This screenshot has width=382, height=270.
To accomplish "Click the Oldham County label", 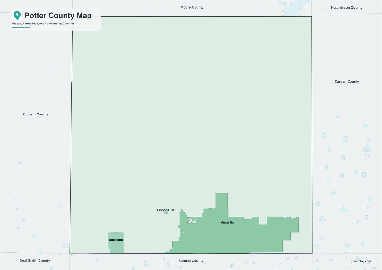I will coord(36,114).
